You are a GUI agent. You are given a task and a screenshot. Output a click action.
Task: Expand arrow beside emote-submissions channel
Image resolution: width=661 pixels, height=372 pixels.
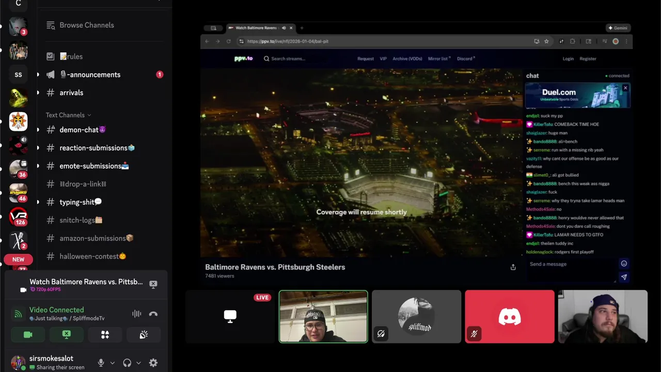point(38,166)
